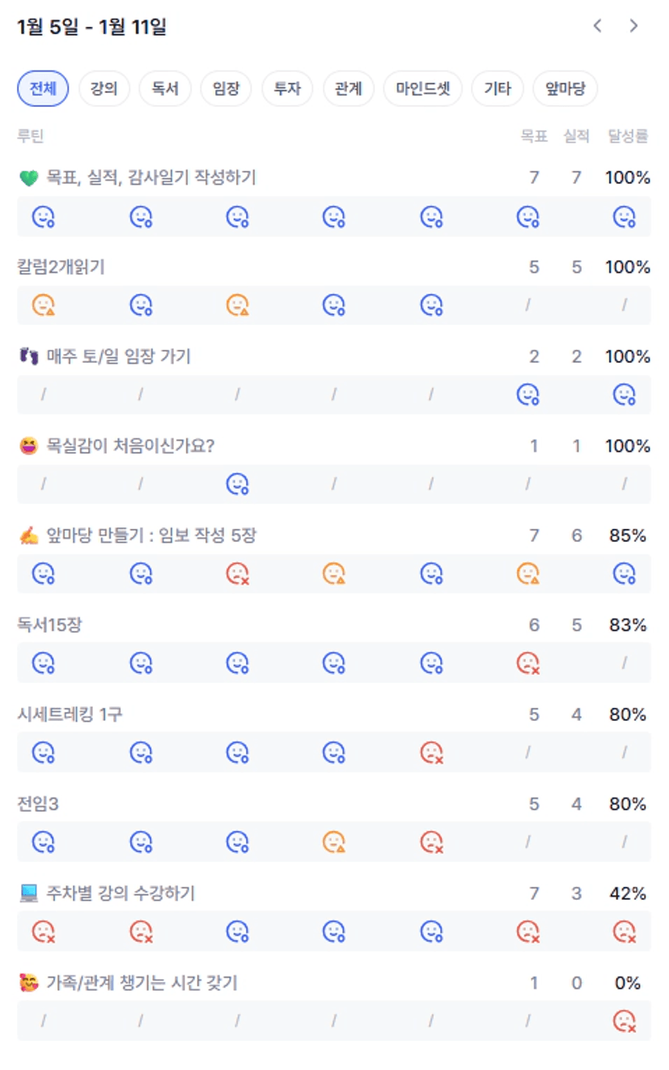Click the 1월 5일 - 1월 11일 date range title
Screen dimensions: 669x1070
click(91, 27)
